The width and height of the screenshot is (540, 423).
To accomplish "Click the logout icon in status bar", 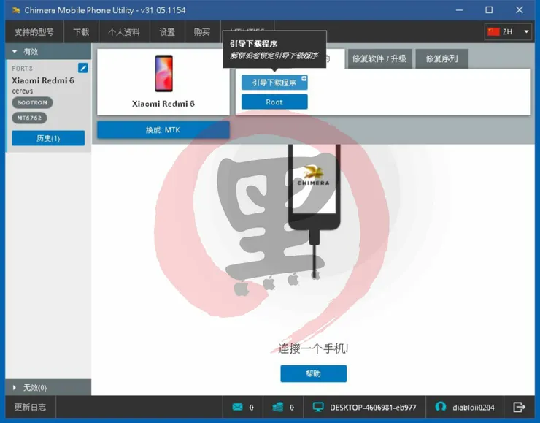I will tap(519, 407).
